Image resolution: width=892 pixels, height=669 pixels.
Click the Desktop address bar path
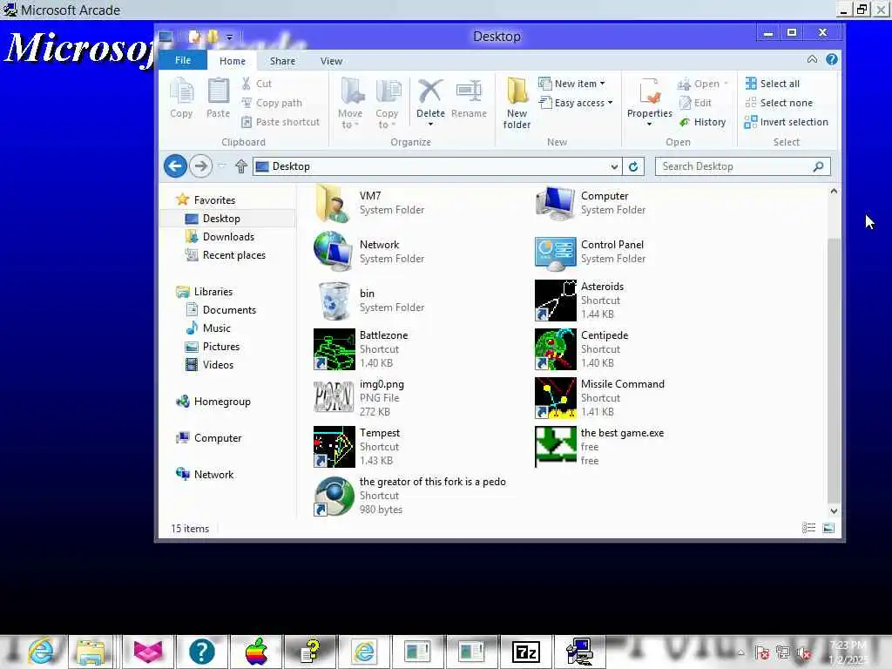pos(291,166)
